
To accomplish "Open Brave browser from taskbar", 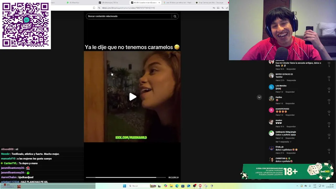I will click(x=200, y=186).
